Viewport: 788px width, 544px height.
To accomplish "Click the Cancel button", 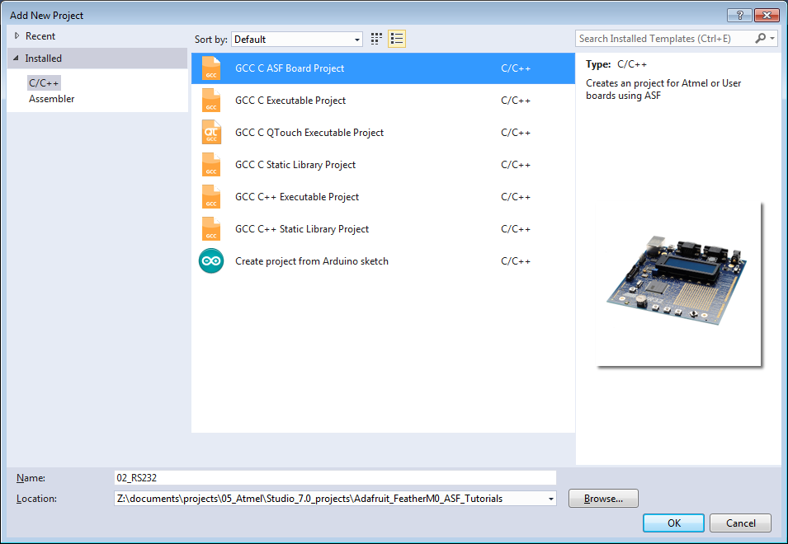I will pyautogui.click(x=740, y=523).
